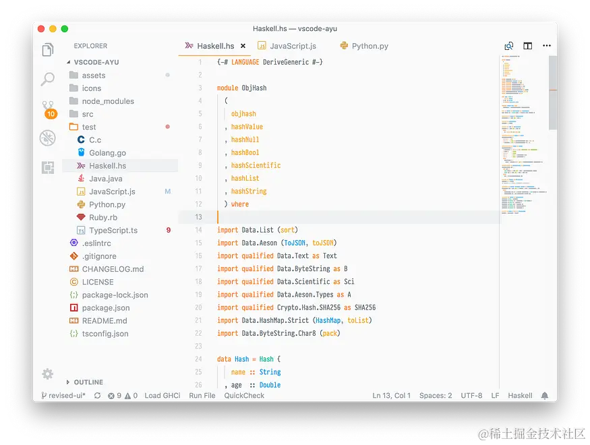Click QuickCheck in the status bar
The height and width of the screenshot is (445, 590).
(x=244, y=396)
